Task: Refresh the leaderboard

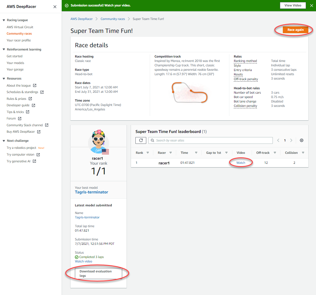Action: pyautogui.click(x=140, y=140)
